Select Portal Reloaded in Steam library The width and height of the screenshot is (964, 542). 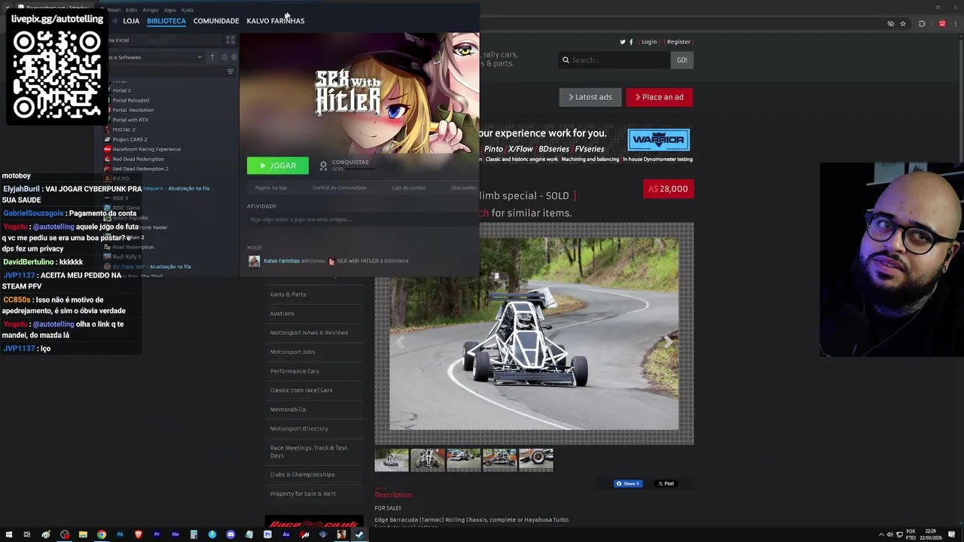[131, 100]
